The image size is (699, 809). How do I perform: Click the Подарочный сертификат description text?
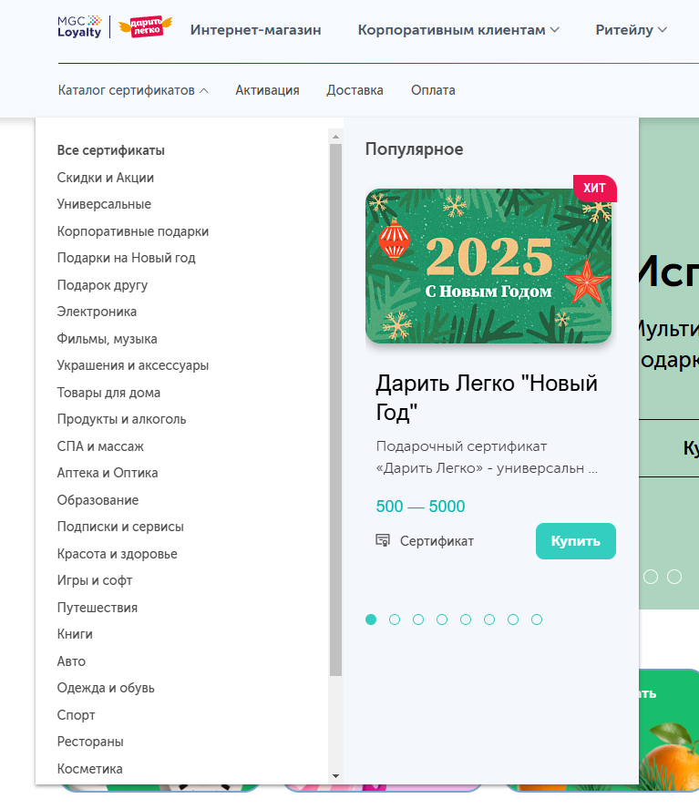click(x=487, y=457)
